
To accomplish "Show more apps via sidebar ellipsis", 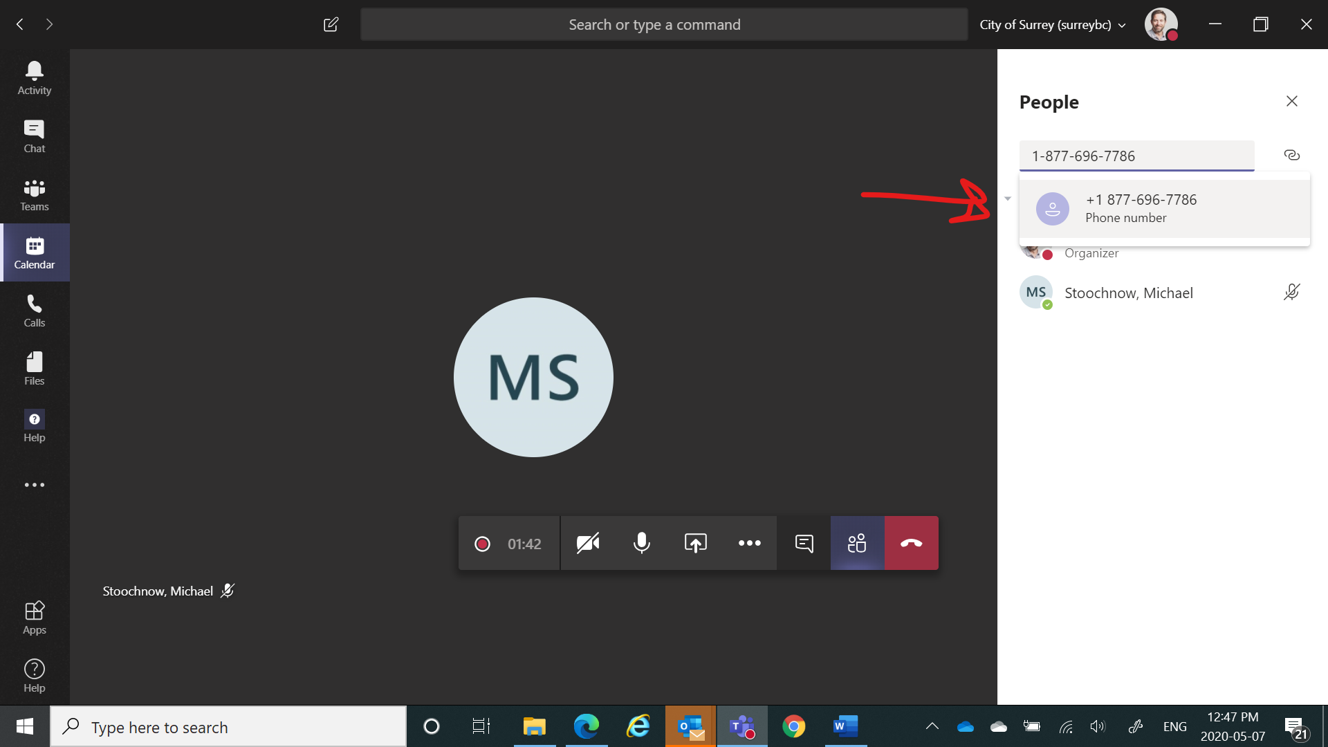I will tap(35, 485).
